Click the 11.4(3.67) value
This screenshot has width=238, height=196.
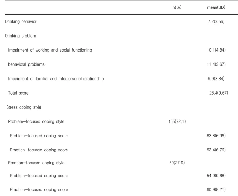(x=216, y=64)
